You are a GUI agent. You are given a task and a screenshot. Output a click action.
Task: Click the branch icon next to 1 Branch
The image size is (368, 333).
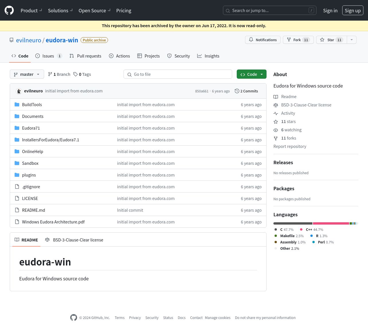coord(50,74)
